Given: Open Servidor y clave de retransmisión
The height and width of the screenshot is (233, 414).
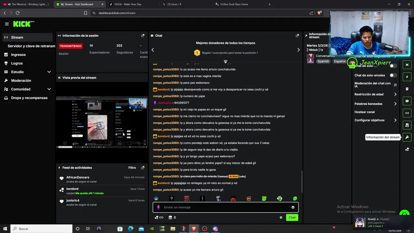Looking at the screenshot, I should (31, 46).
